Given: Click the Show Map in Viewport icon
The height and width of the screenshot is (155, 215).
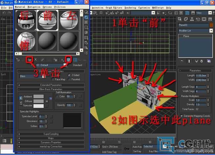Looking at the screenshot, I should click(x=68, y=59).
